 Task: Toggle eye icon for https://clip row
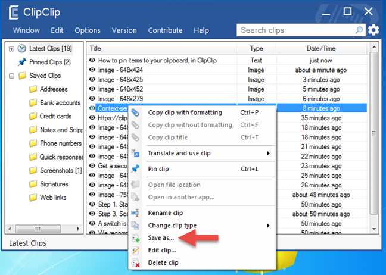click(92, 118)
